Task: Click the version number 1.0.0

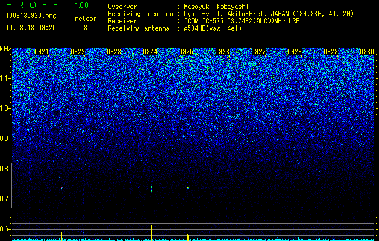Action: tap(82, 5)
